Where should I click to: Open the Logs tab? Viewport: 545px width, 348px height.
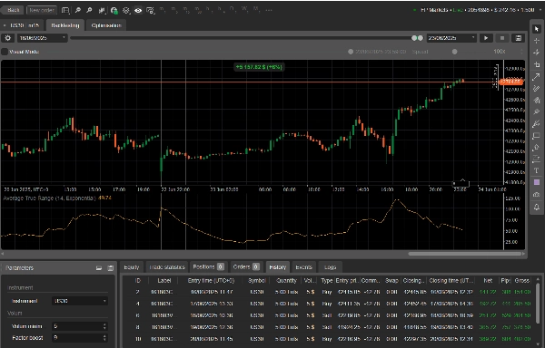(x=330, y=267)
